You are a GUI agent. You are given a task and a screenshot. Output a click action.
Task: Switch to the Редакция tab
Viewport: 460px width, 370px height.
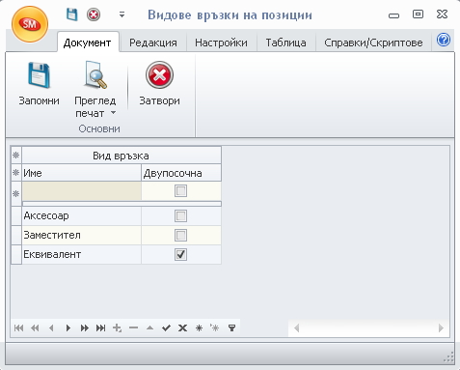click(153, 43)
